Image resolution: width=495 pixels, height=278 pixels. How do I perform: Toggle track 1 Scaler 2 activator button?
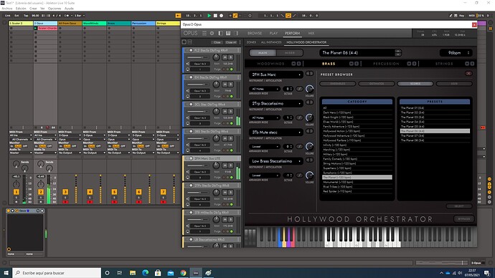pos(16,192)
